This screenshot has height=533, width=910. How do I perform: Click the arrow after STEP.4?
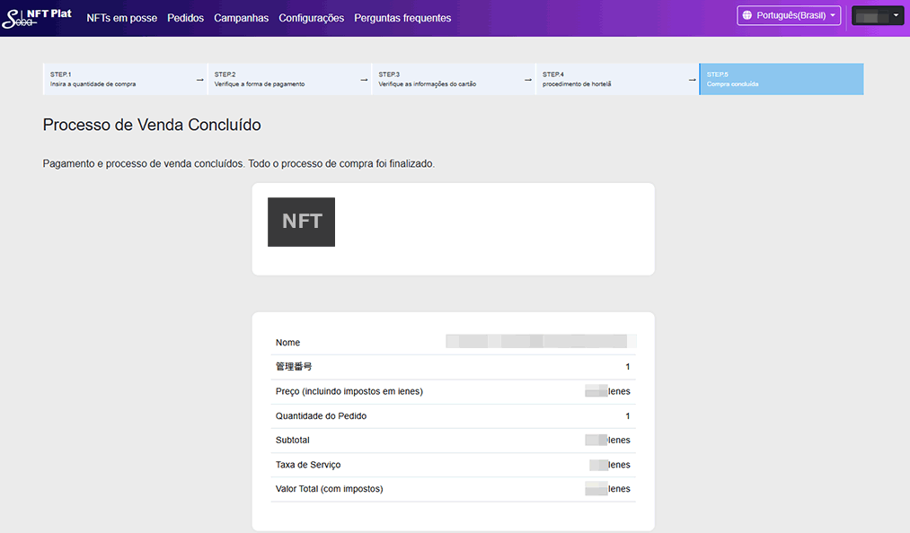[692, 80]
